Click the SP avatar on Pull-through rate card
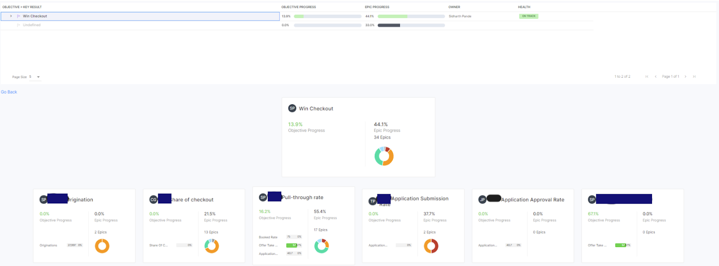Screen dimensions: 719x266 pyautogui.click(x=263, y=197)
